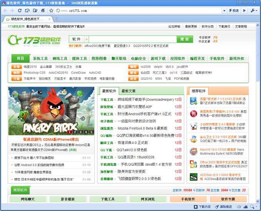The image size is (261, 211).
Task: Switch to the 最新文章 tab
Action: coord(128,91)
